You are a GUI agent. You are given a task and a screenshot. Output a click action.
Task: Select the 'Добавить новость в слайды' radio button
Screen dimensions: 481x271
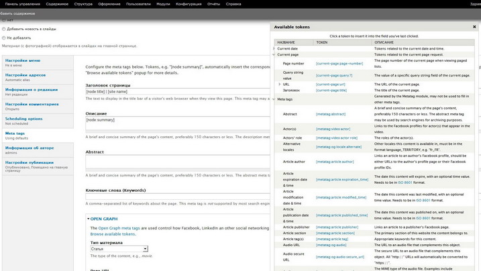coord(4,29)
